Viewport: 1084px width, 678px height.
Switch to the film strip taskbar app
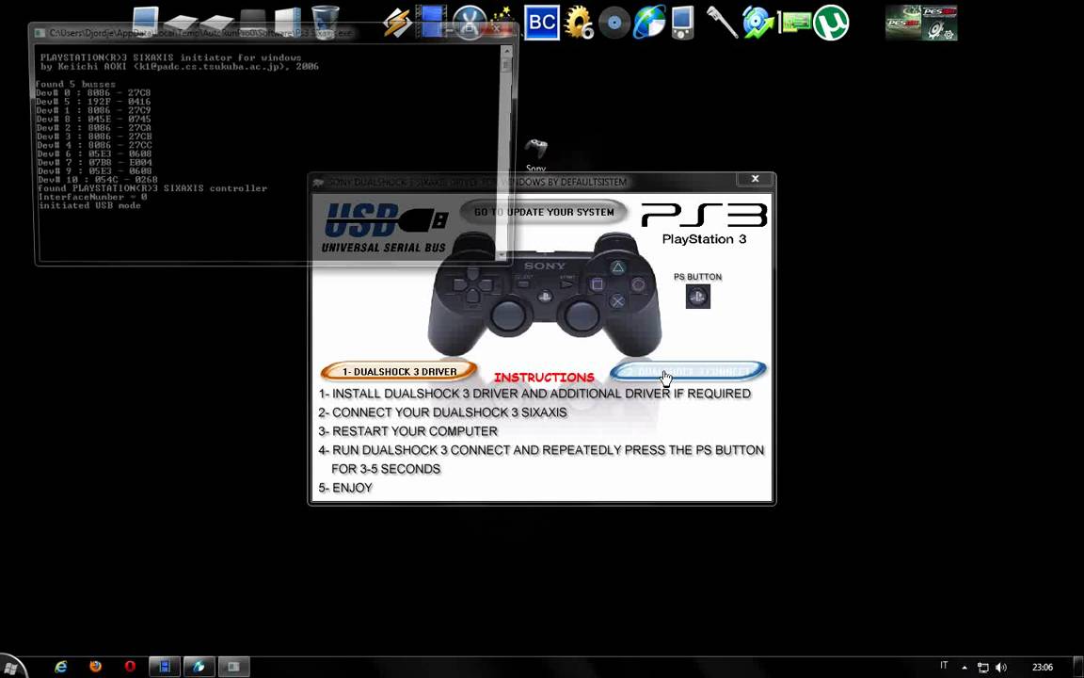[x=165, y=667]
